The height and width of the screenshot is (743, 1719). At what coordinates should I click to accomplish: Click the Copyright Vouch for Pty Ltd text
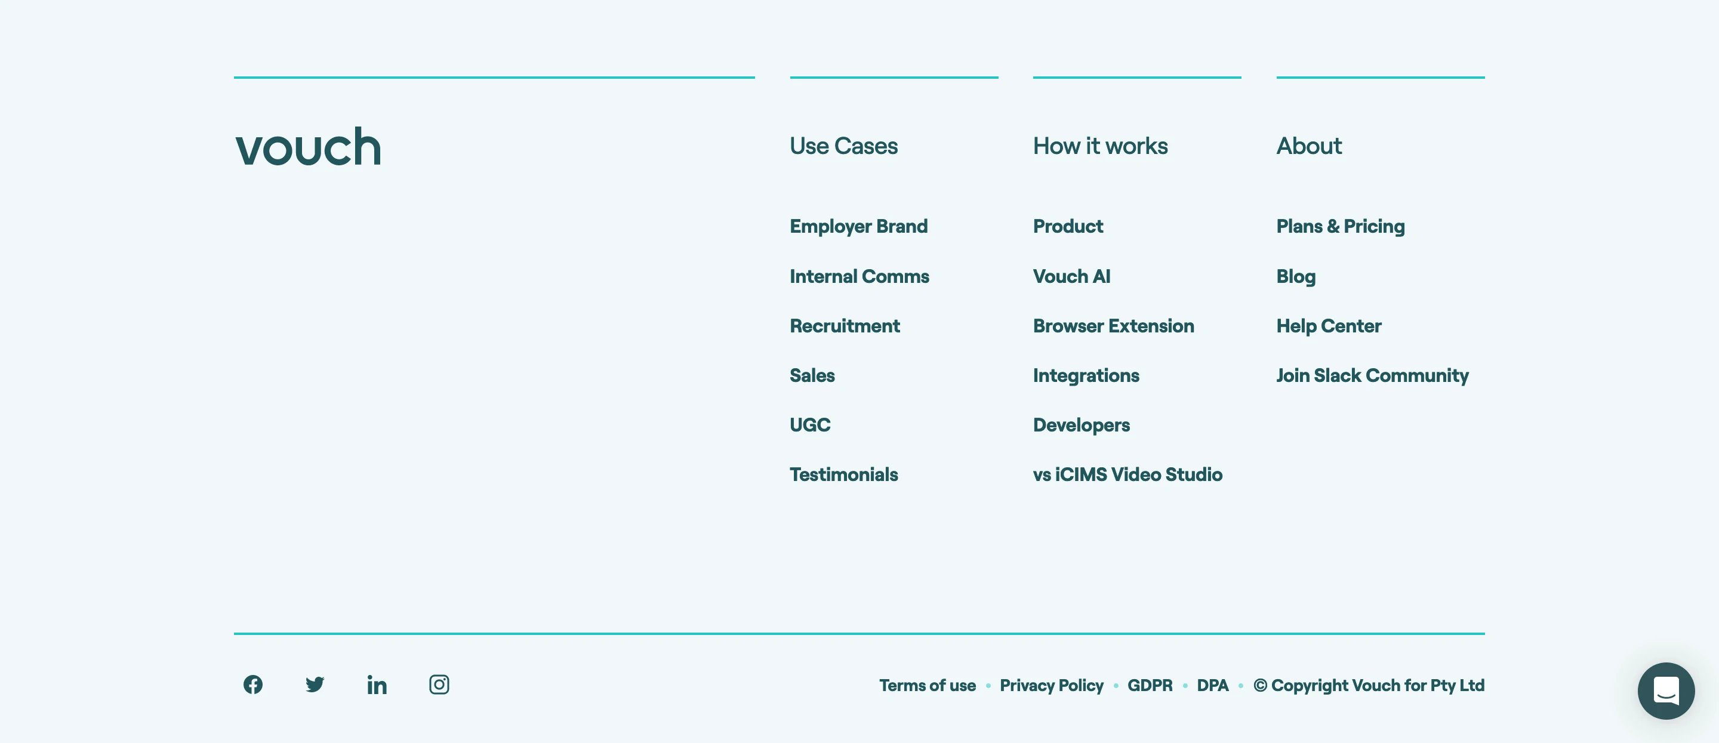tap(1369, 686)
